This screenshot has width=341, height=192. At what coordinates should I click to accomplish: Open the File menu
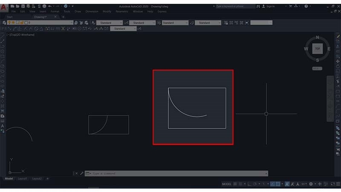coord(14,12)
